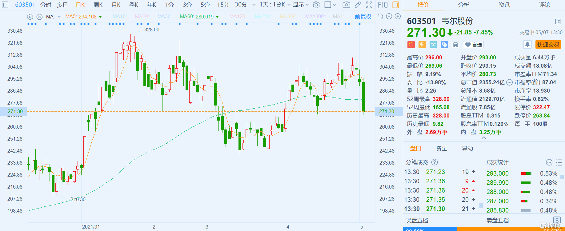
Task: Click the 2021/01 date axis marker
Action: [91, 227]
